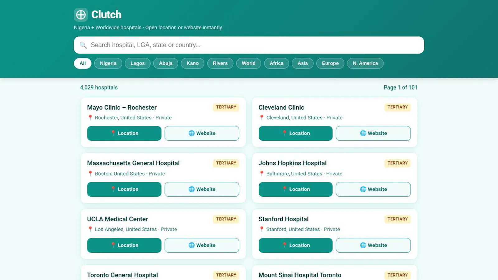Click the Page 1 of 101 indicator
The image size is (498, 280).
[401, 87]
